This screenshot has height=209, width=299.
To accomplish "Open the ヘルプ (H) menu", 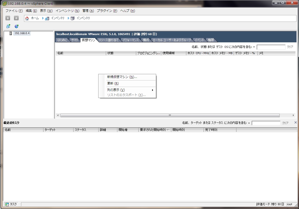I will [x=128, y=11].
